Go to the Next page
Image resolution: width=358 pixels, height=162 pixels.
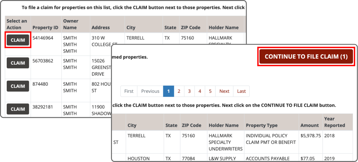point(224,91)
